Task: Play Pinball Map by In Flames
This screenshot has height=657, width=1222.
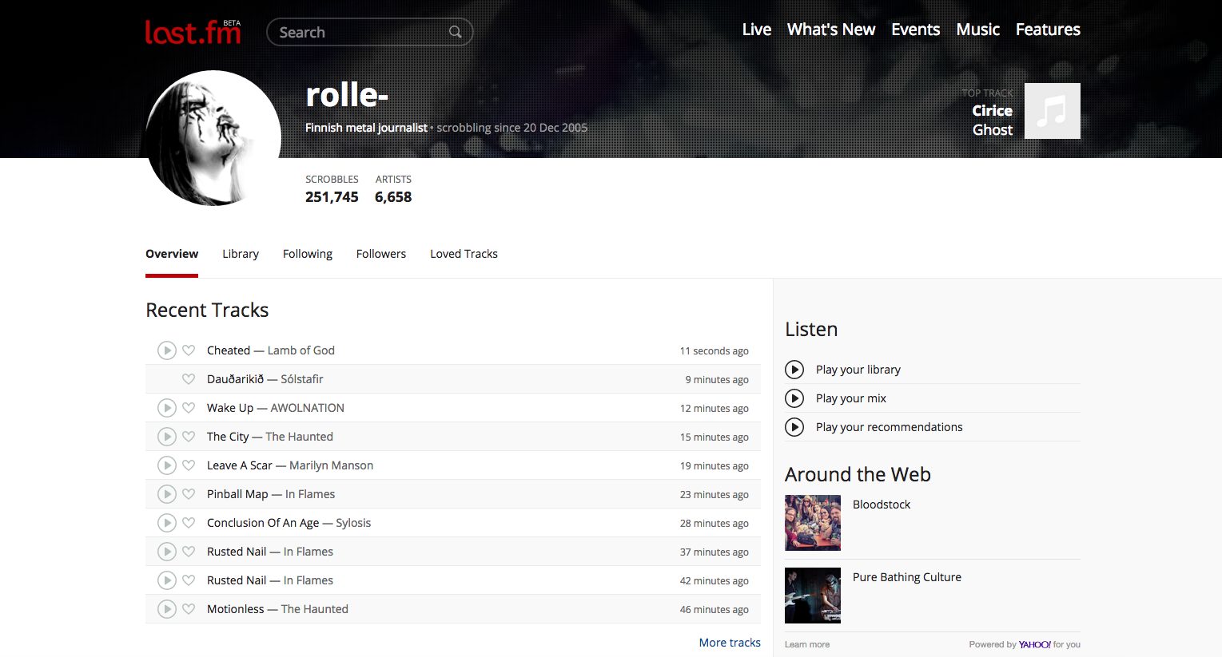Action: tap(166, 494)
